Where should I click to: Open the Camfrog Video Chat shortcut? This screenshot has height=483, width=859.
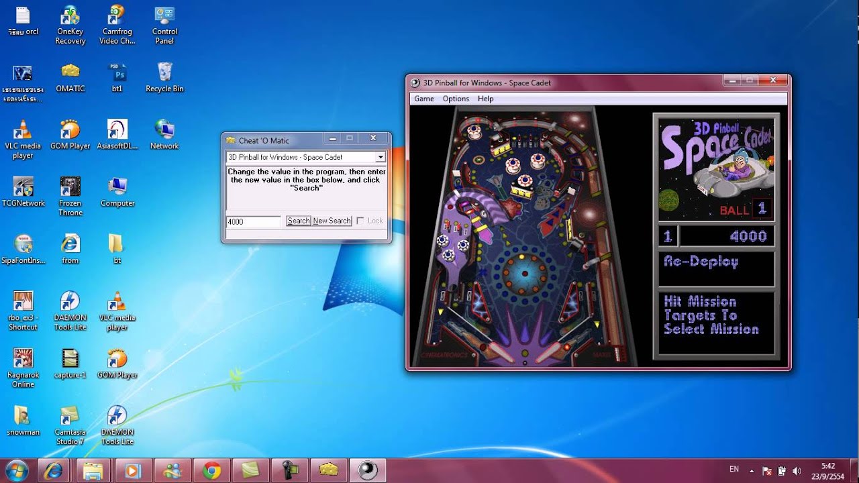tap(117, 25)
